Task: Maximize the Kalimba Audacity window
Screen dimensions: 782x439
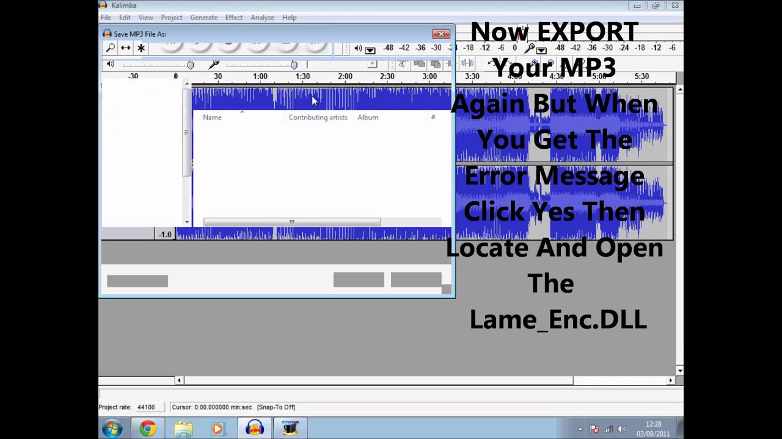Action: [x=656, y=5]
